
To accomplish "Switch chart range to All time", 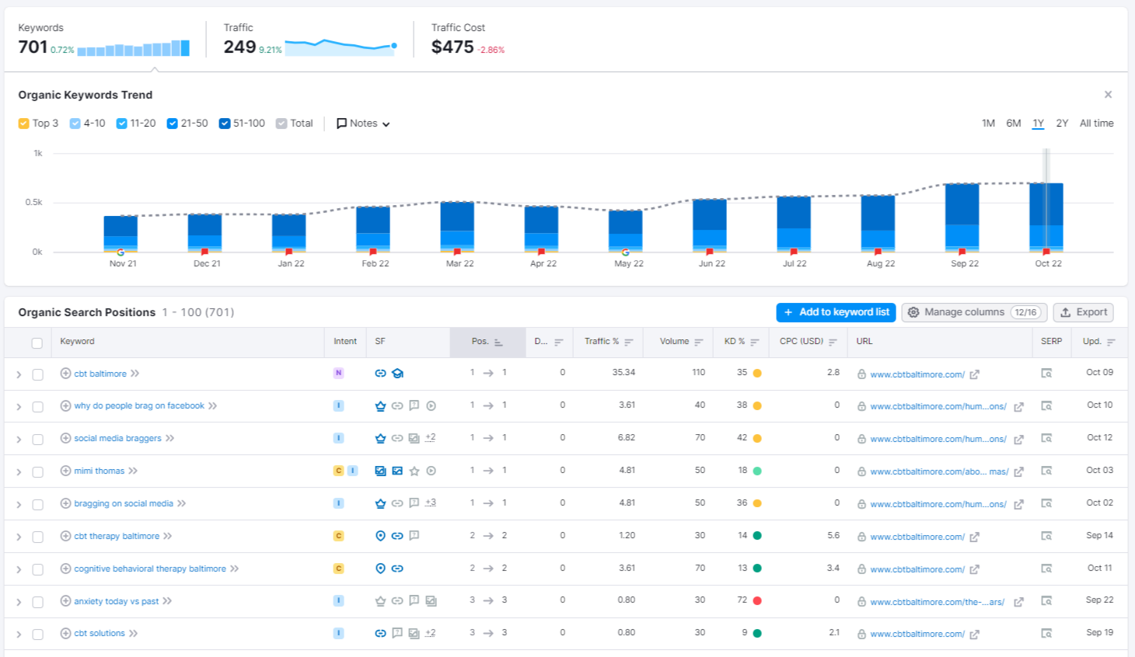I will (x=1096, y=123).
